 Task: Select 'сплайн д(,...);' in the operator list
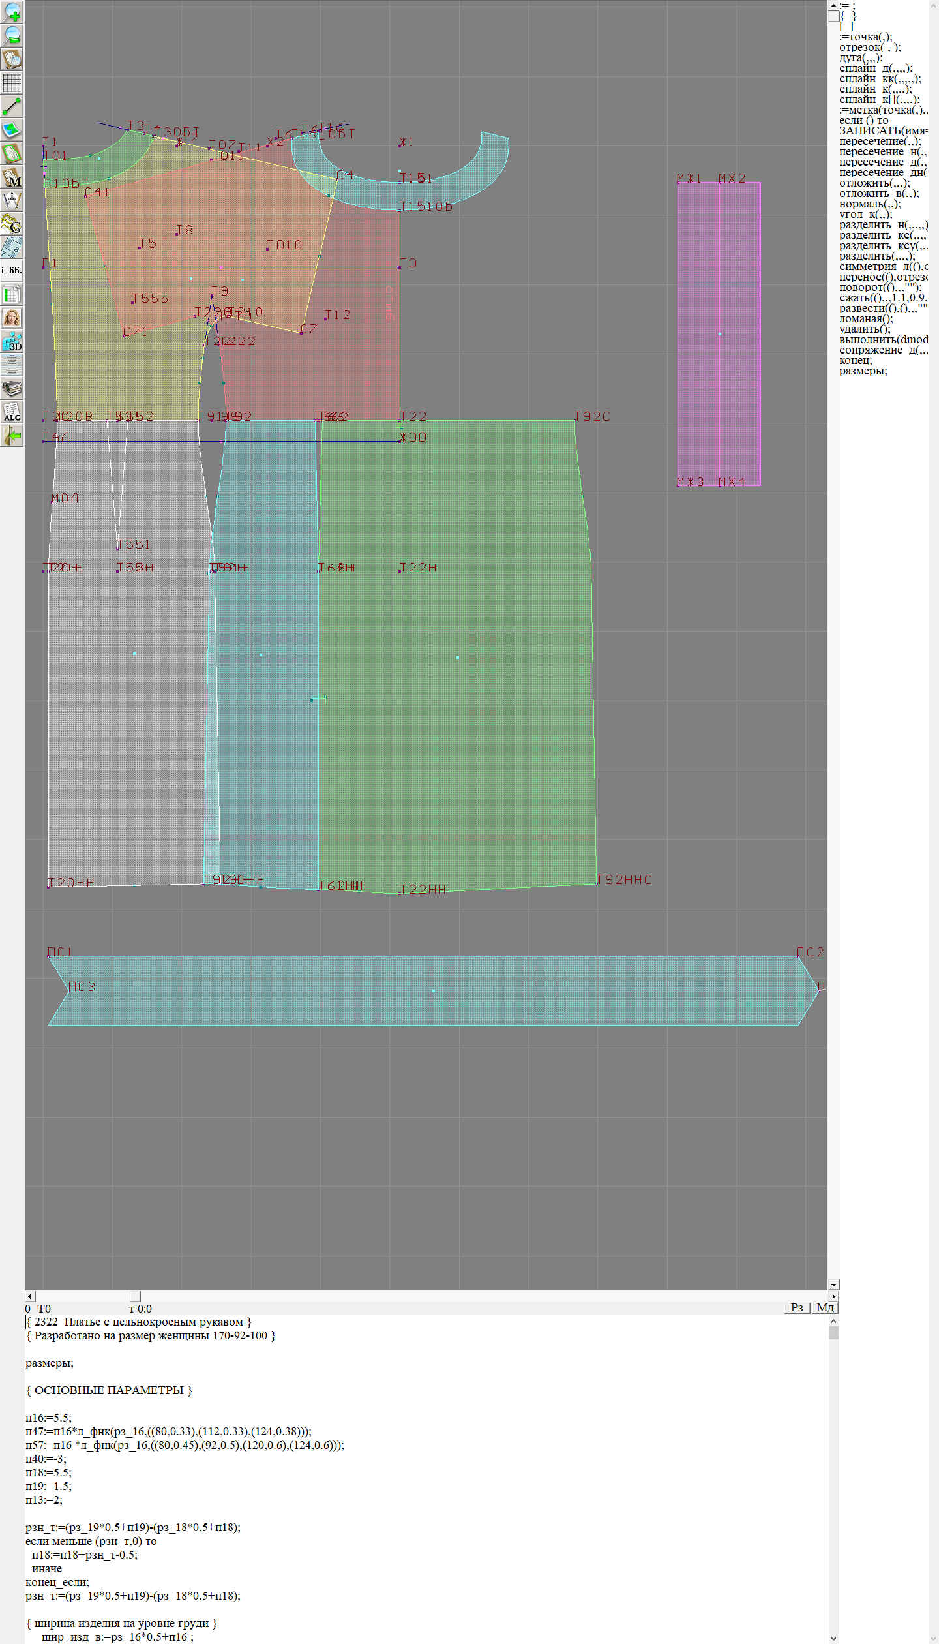click(875, 68)
